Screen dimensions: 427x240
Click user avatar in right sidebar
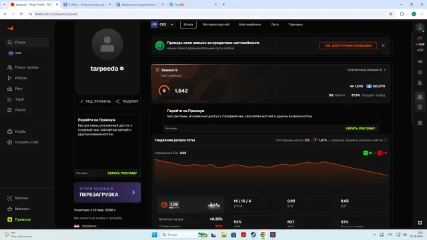click(420, 27)
